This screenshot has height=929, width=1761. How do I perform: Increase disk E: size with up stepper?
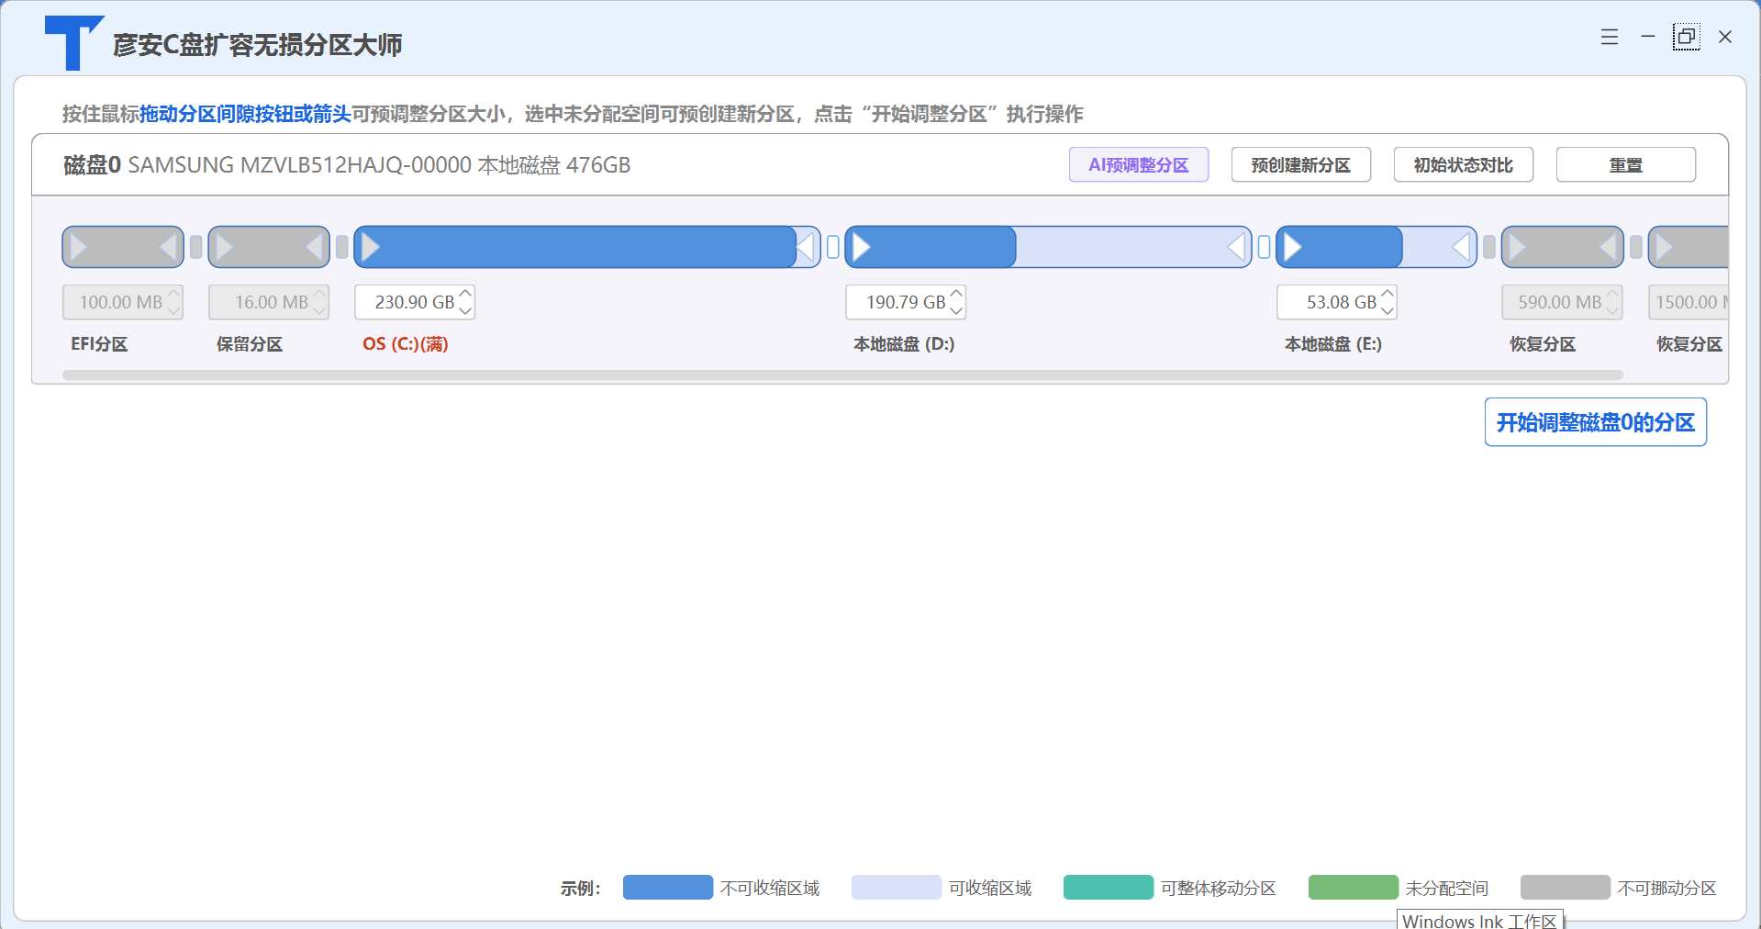[1388, 294]
